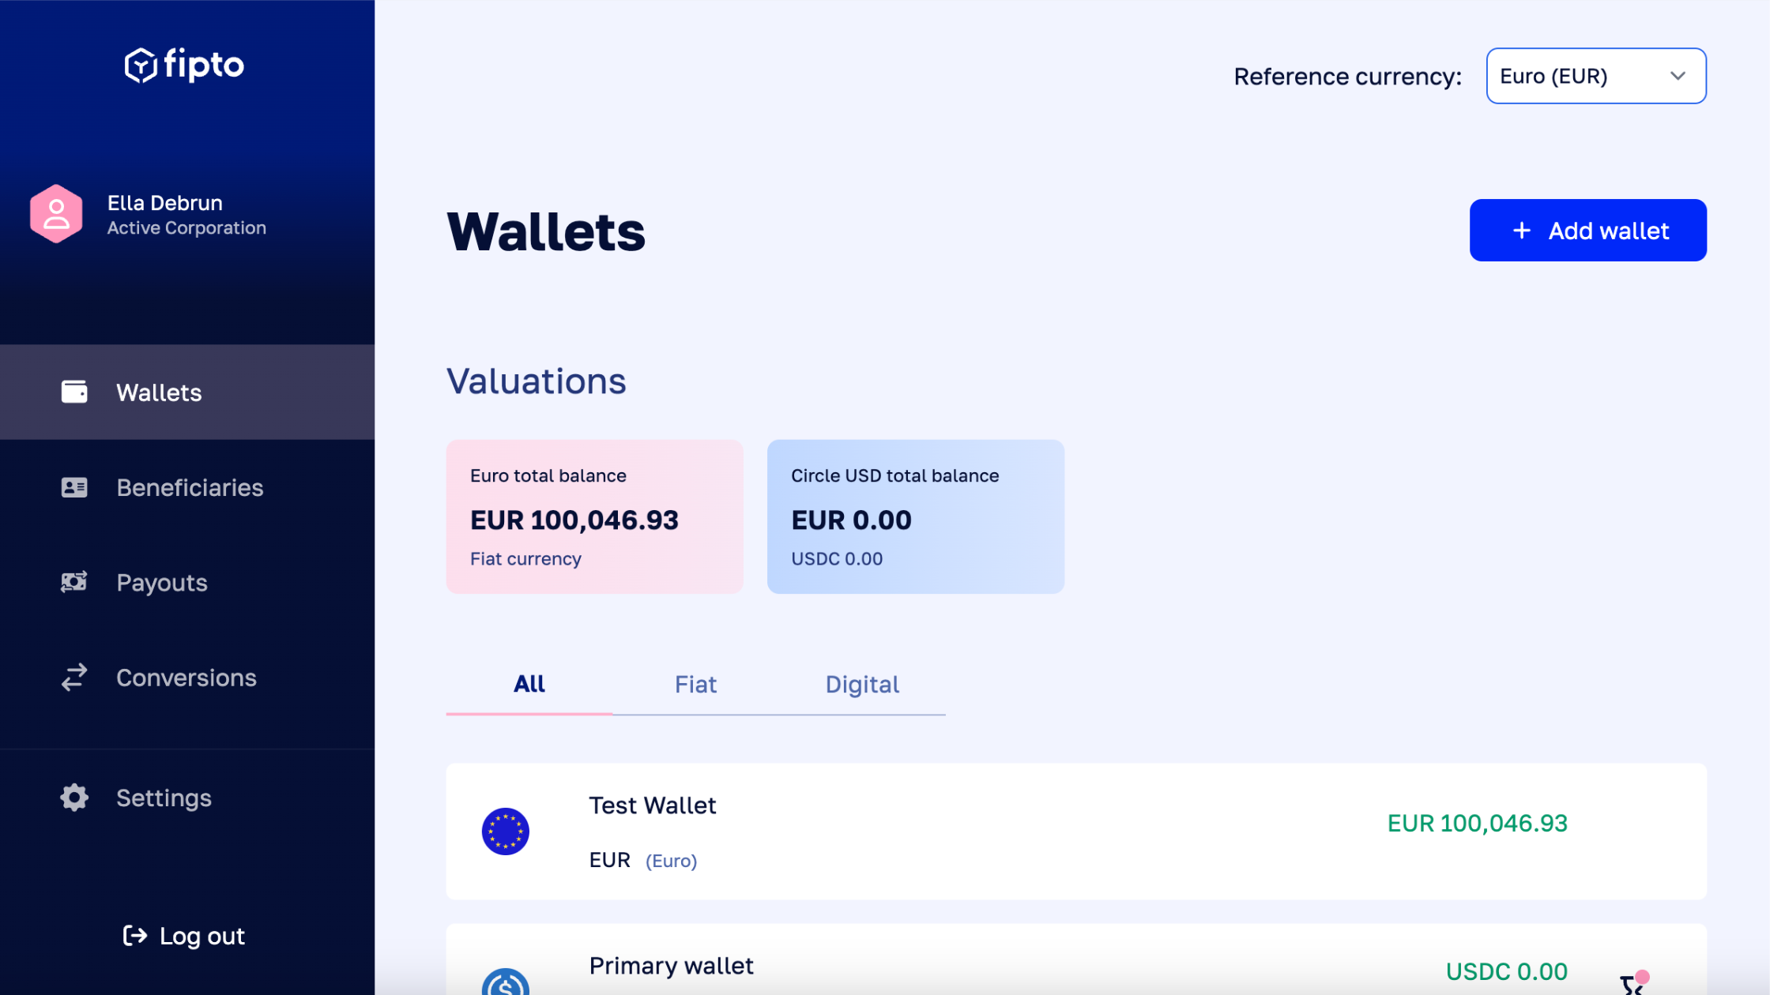Click the EU flag icon on Test Wallet
Viewport: 1770px width, 995px height.
[506, 832]
